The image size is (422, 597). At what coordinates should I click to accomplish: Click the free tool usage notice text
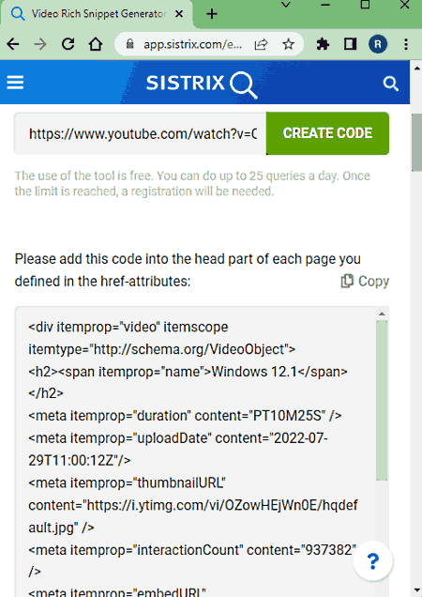coord(192,184)
